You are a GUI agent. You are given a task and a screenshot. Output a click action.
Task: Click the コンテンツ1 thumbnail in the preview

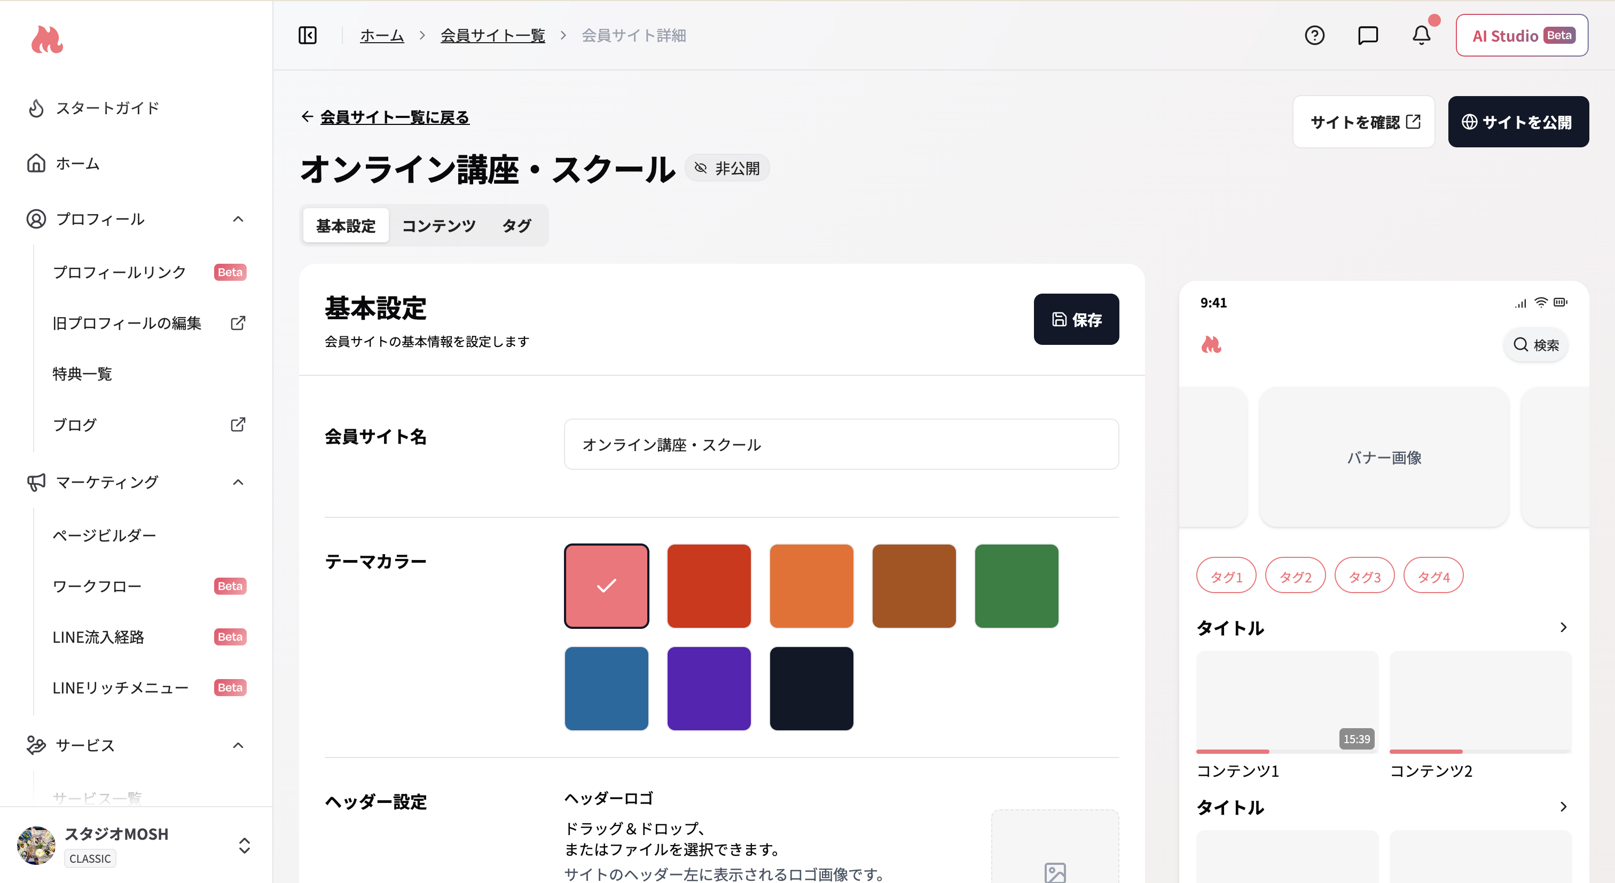click(1287, 701)
